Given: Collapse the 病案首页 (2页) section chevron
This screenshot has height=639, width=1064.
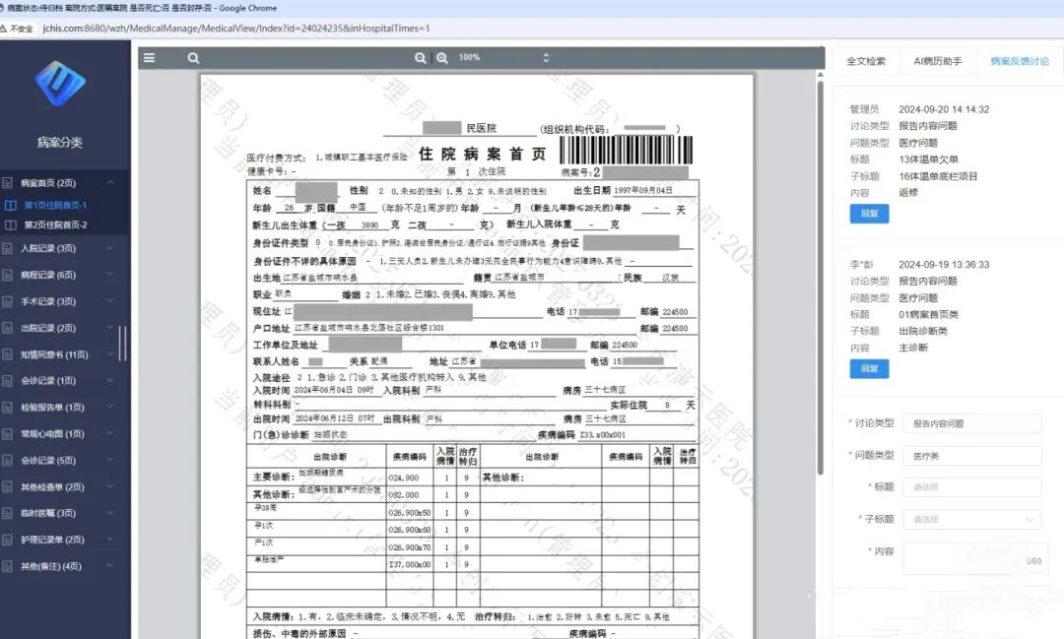Looking at the screenshot, I should tap(110, 182).
